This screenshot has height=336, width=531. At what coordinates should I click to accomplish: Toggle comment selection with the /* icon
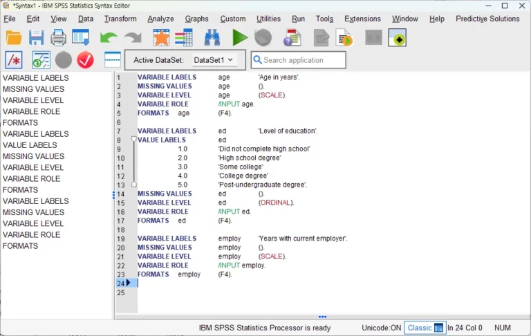(x=14, y=60)
